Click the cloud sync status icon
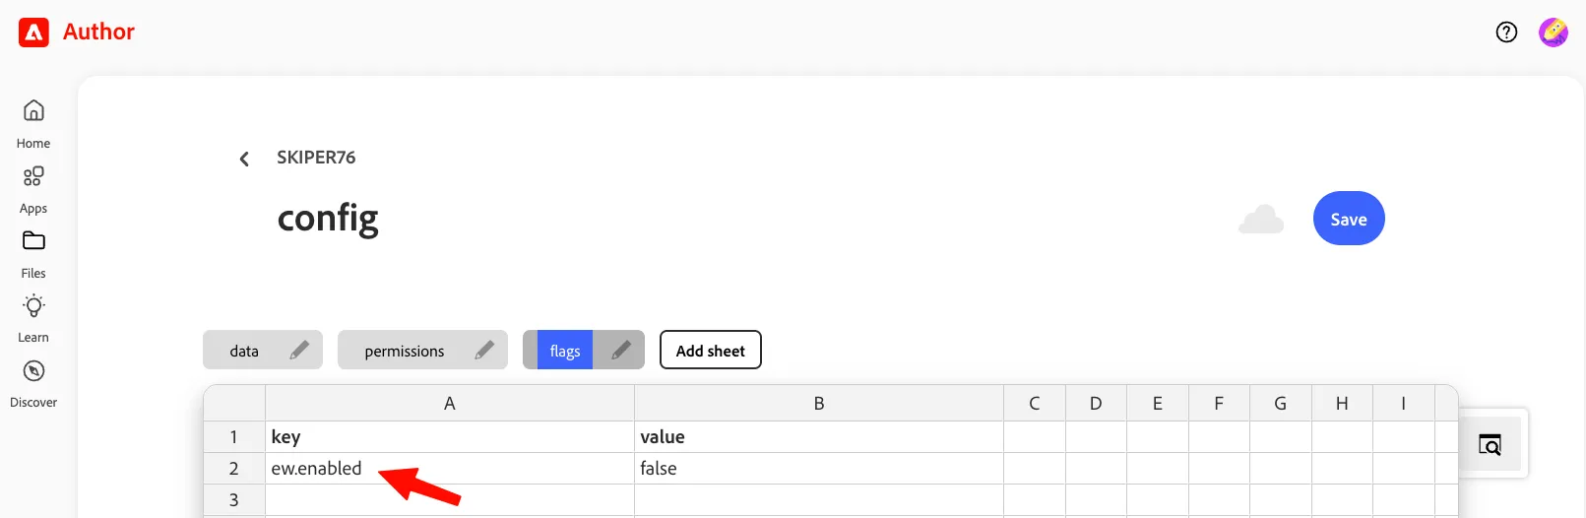The image size is (1586, 518). point(1261,219)
